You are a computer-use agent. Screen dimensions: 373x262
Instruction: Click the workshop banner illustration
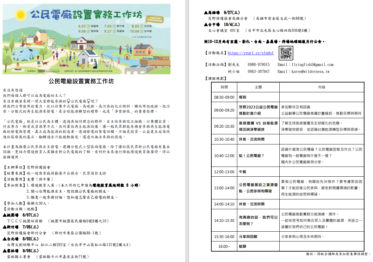tap(87, 39)
